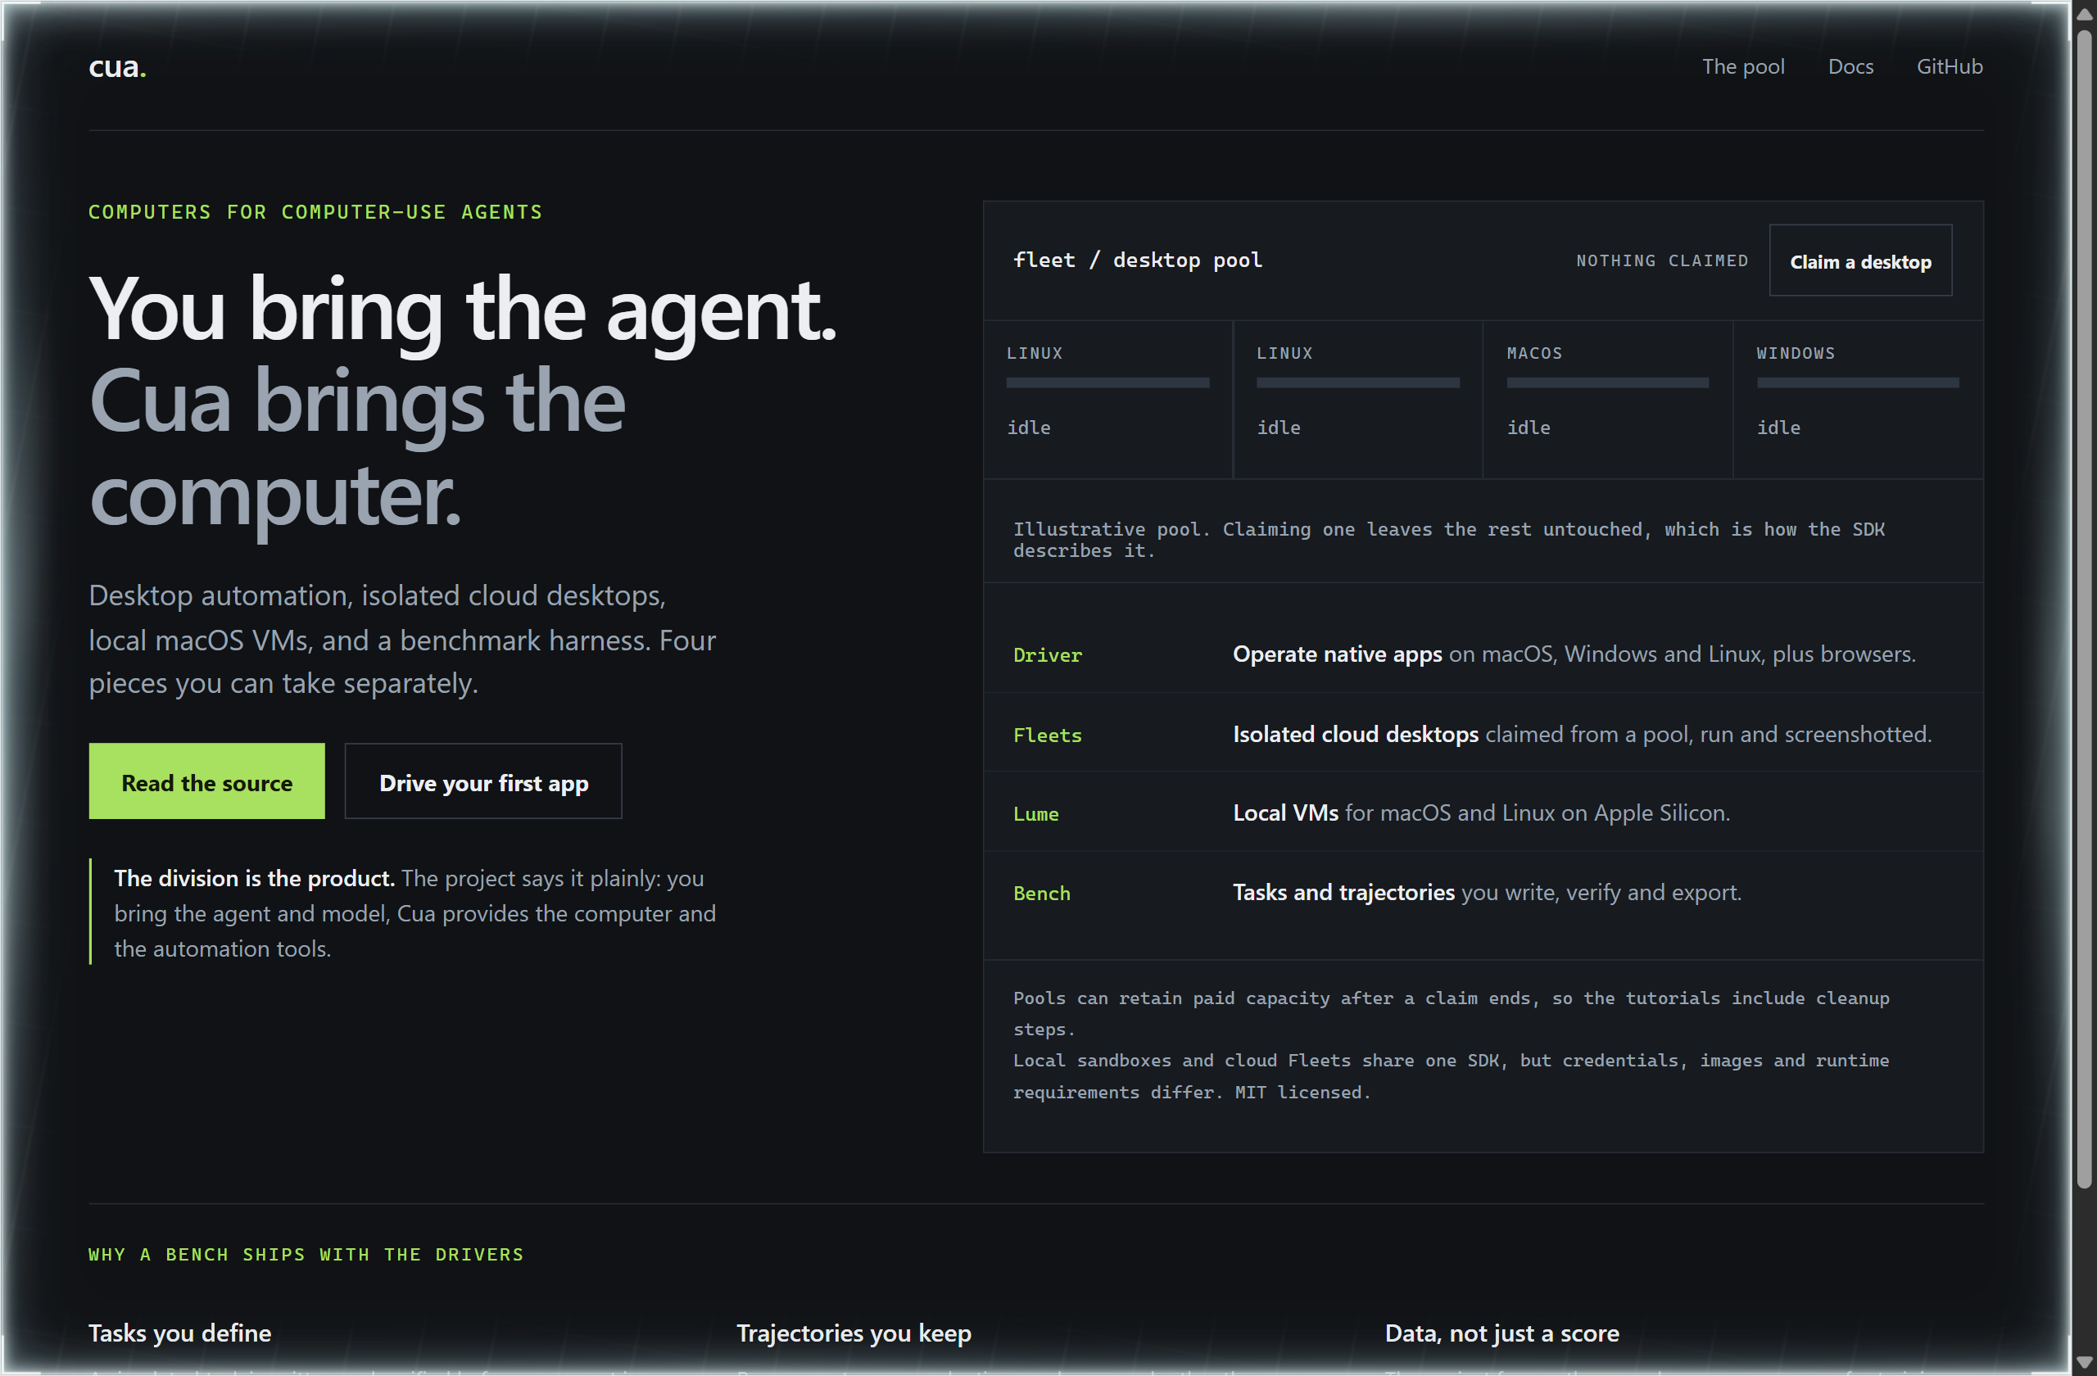Click the Lume row label
The width and height of the screenshot is (2097, 1376).
pos(1035,814)
